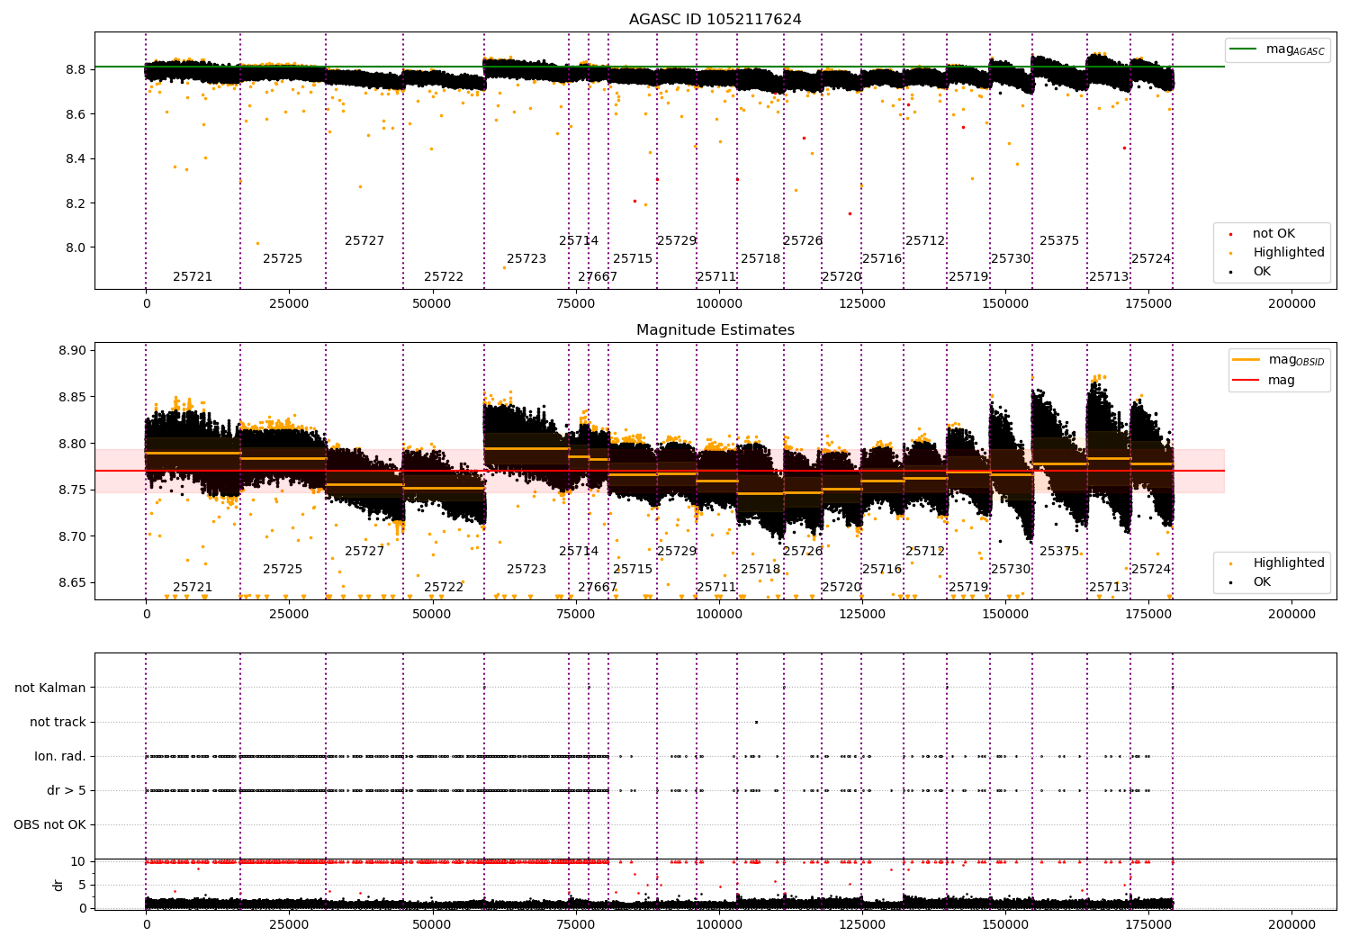
Task: Click OBSID label 25727 in top plot
Action: [364, 241]
